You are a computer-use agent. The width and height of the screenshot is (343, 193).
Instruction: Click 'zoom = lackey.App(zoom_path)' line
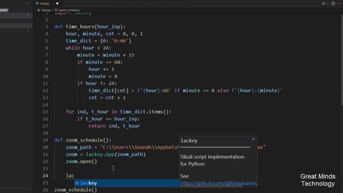[x=106, y=154]
